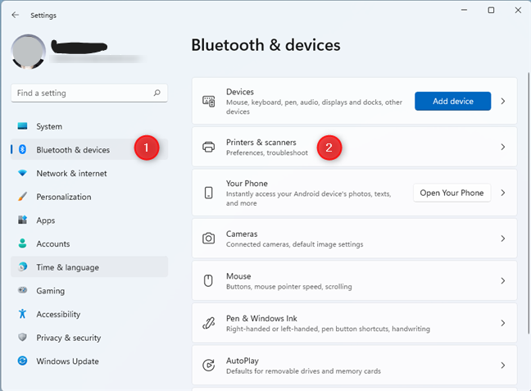Click the Gaming controller icon
Image resolution: width=531 pixels, height=391 pixels.
click(22, 290)
